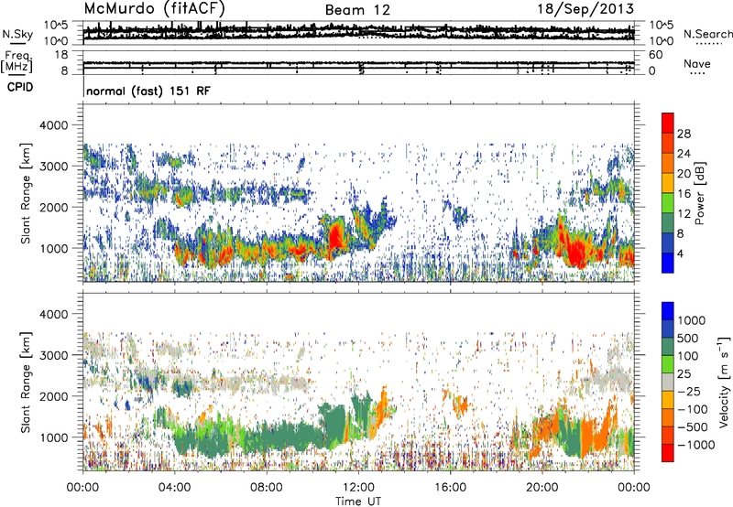Screen dimensions: 733x507
Task: Click '1000' on the power panel range axis
Action: tap(53, 248)
